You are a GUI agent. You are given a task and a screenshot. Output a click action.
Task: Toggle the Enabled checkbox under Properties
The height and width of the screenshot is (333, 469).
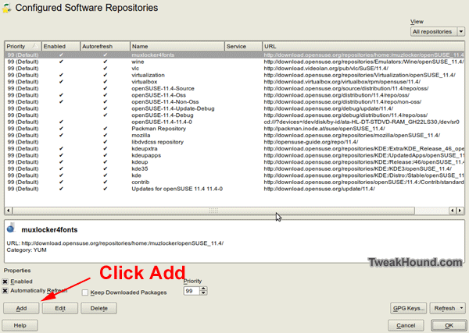(6, 281)
